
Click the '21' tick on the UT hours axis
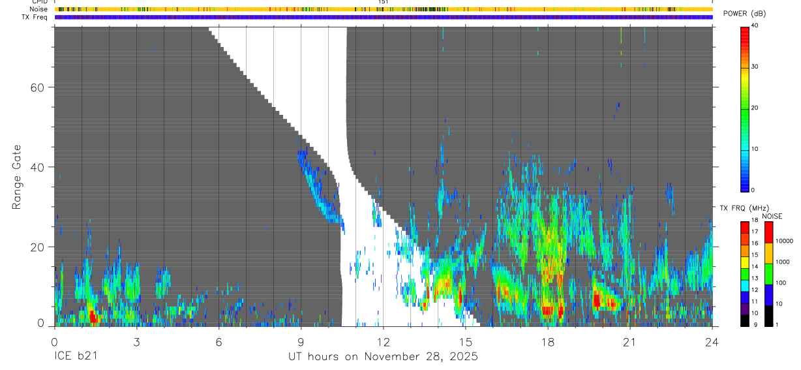(x=630, y=341)
